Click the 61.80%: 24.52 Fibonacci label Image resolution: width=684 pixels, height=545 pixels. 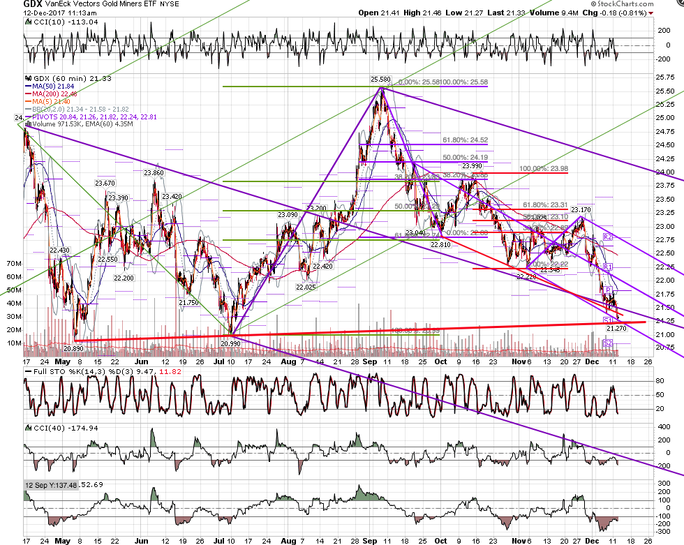[x=465, y=140]
